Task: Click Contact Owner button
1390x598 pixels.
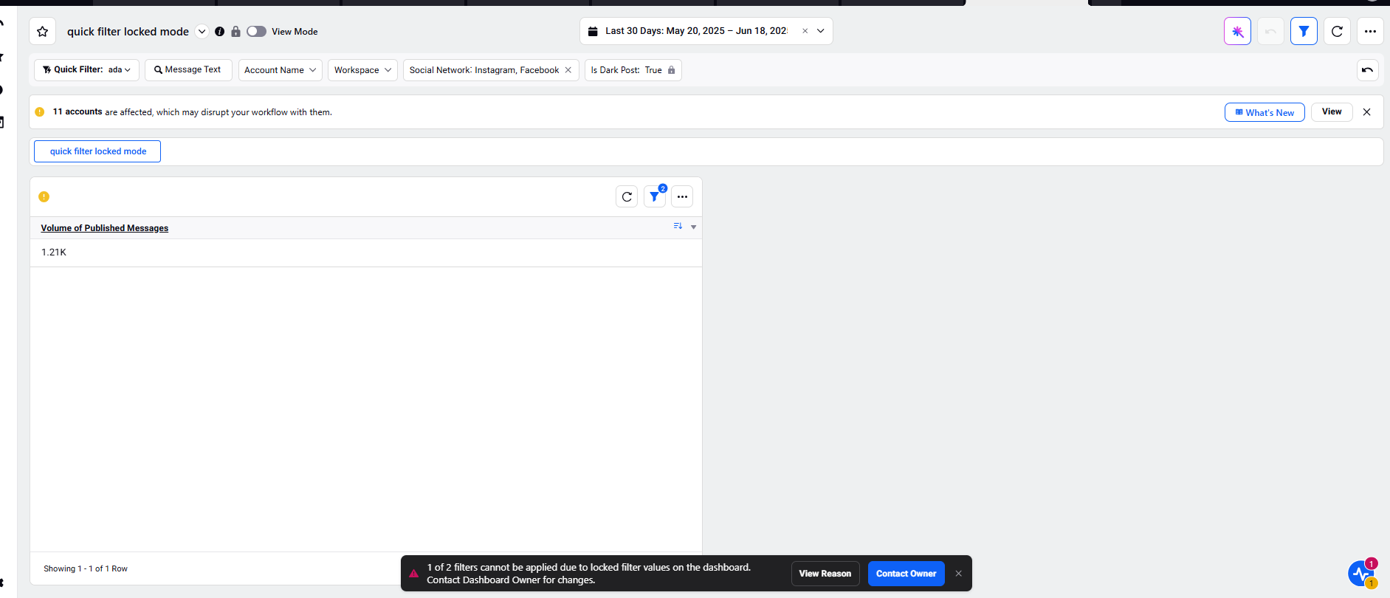Action: (x=906, y=574)
